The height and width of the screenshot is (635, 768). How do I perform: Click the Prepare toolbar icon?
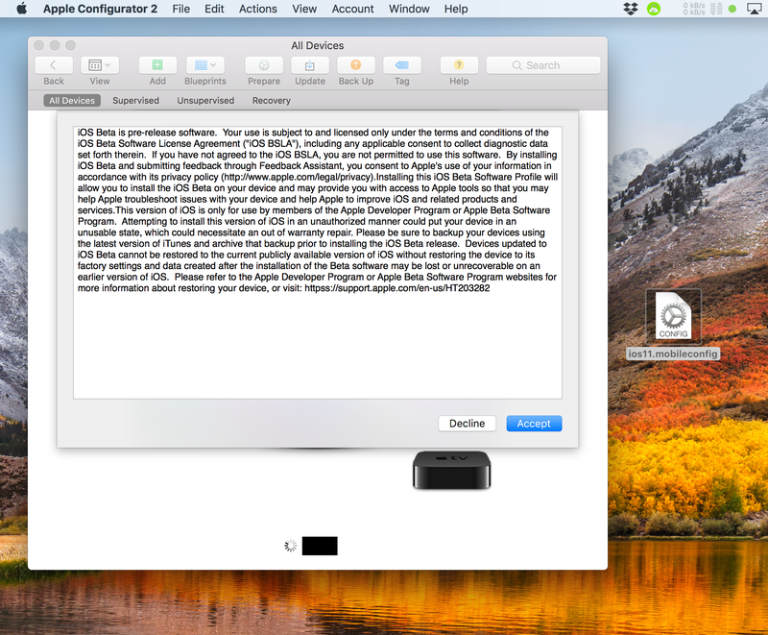pyautogui.click(x=264, y=65)
